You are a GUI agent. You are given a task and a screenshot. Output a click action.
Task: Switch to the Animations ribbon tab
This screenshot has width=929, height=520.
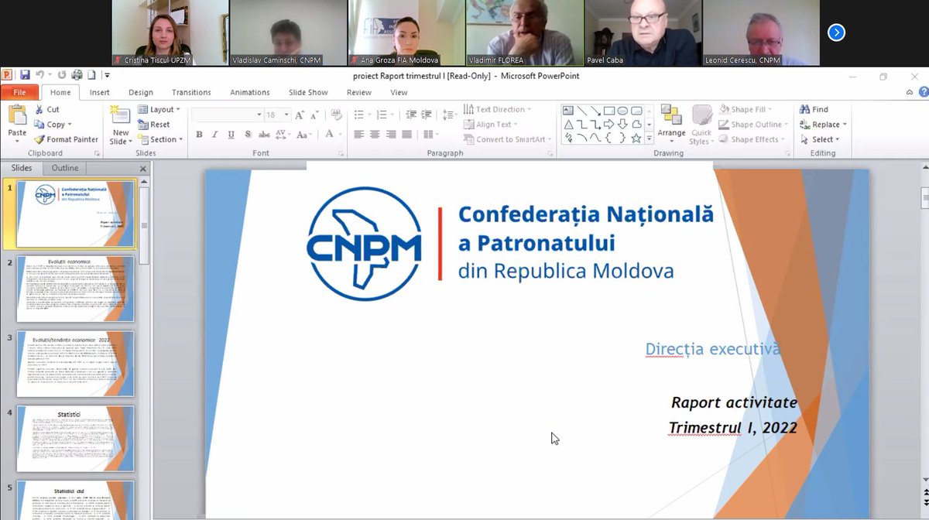pos(250,92)
